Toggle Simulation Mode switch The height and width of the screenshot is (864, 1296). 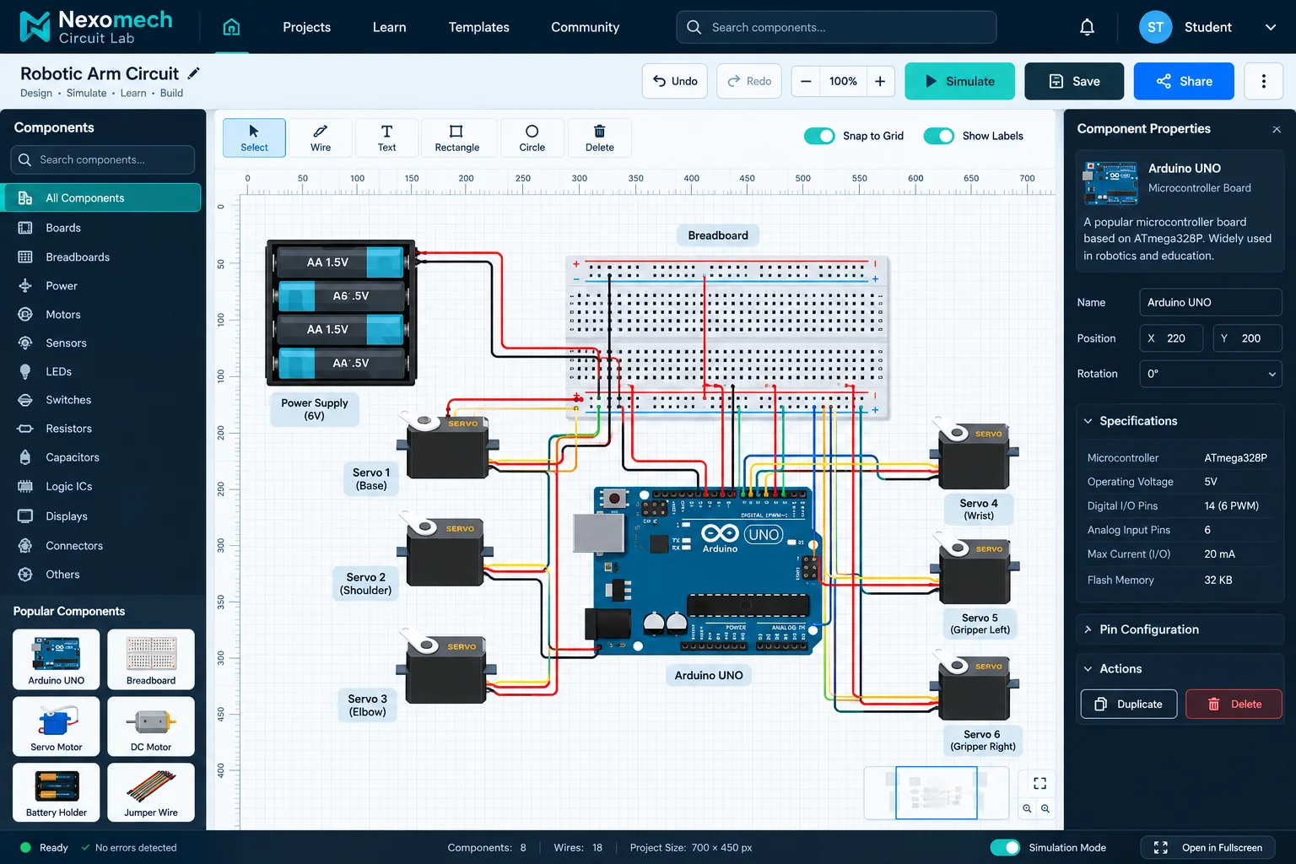pyautogui.click(x=1005, y=847)
